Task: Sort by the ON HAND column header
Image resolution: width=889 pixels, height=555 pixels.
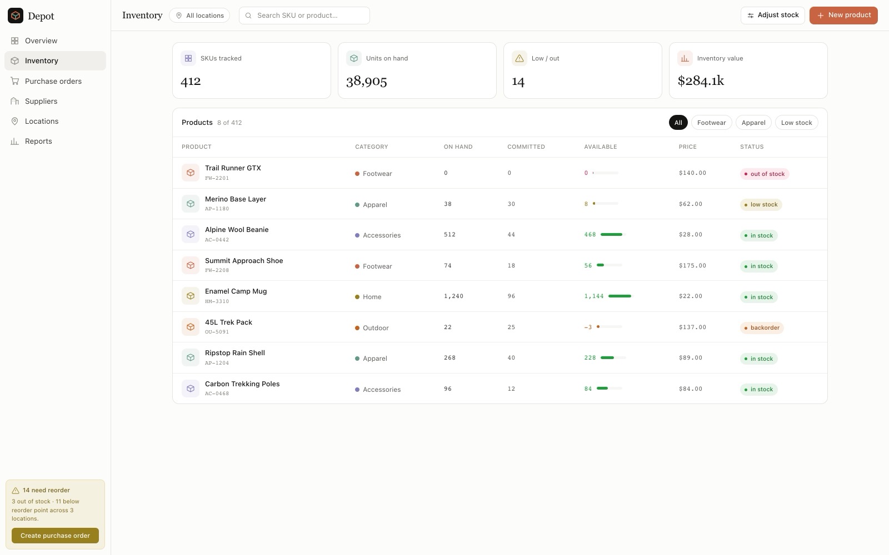Action: point(458,147)
